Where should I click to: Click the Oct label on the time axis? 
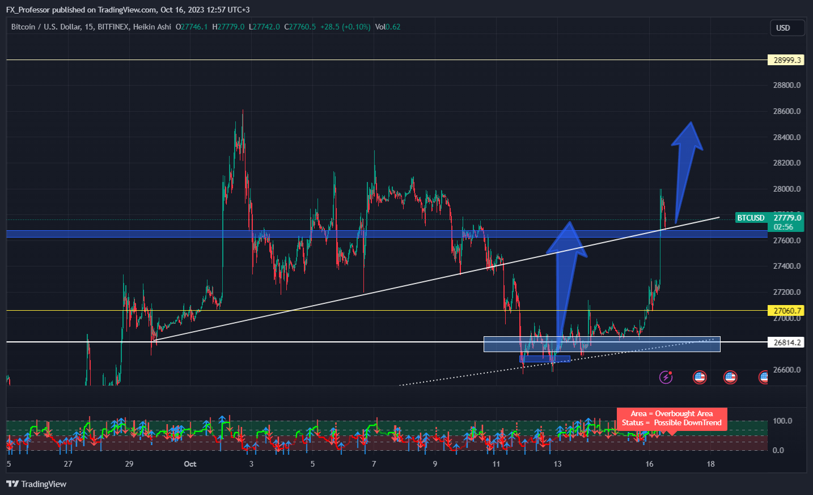pyautogui.click(x=190, y=464)
